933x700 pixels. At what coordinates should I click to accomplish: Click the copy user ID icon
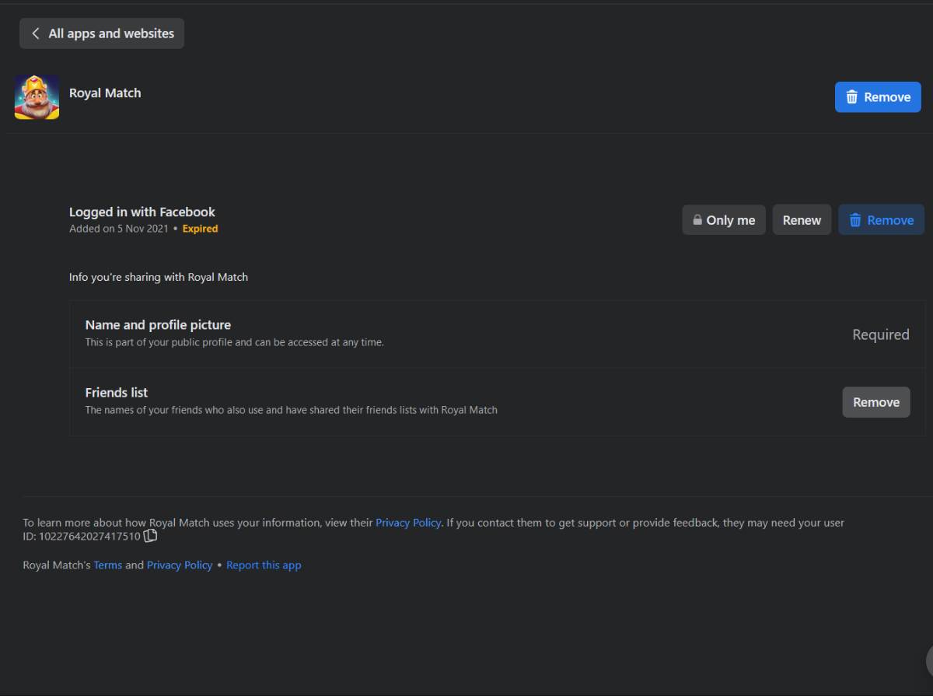click(151, 536)
